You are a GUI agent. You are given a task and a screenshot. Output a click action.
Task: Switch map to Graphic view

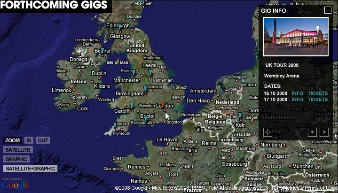pyautogui.click(x=16, y=159)
